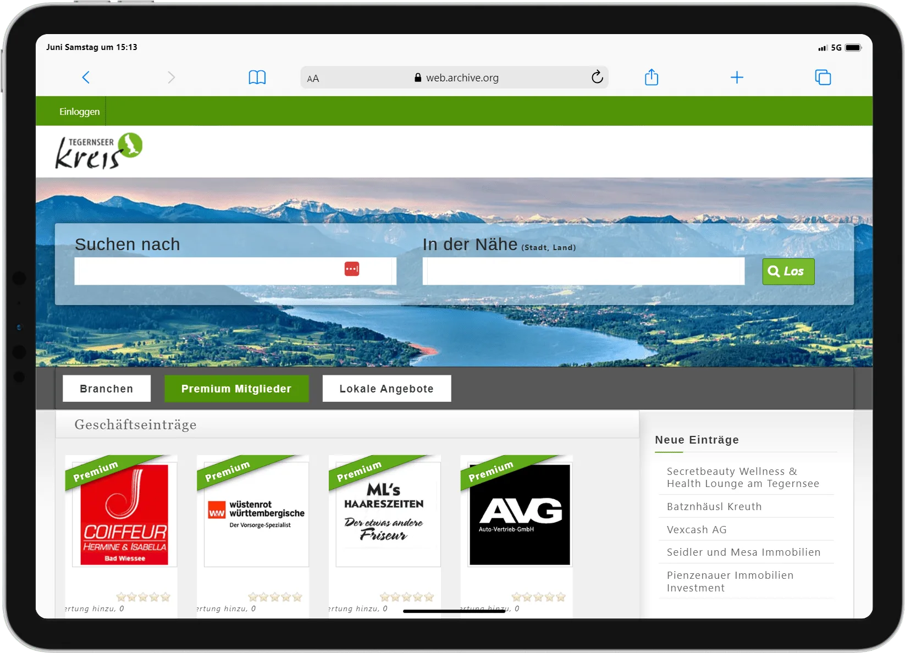Click the green Los search button
This screenshot has width=905, height=653.
pyautogui.click(x=788, y=272)
